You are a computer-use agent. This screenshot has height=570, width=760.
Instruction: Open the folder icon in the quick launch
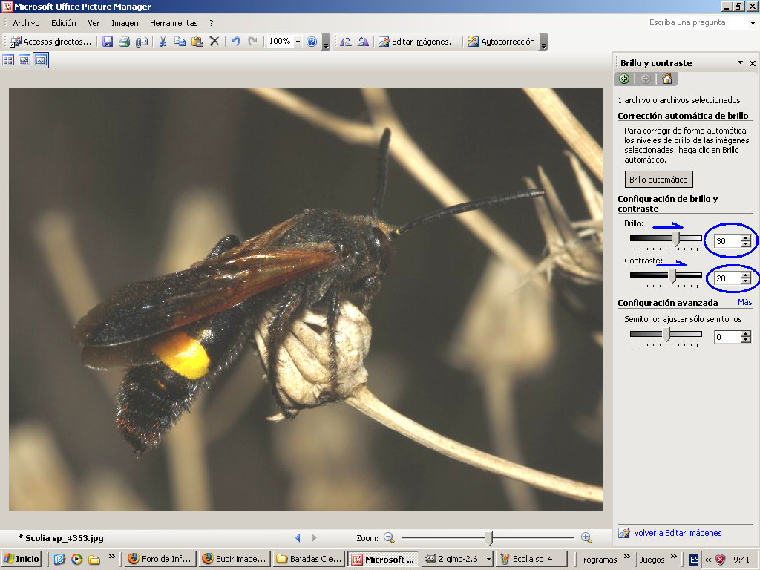point(94,560)
